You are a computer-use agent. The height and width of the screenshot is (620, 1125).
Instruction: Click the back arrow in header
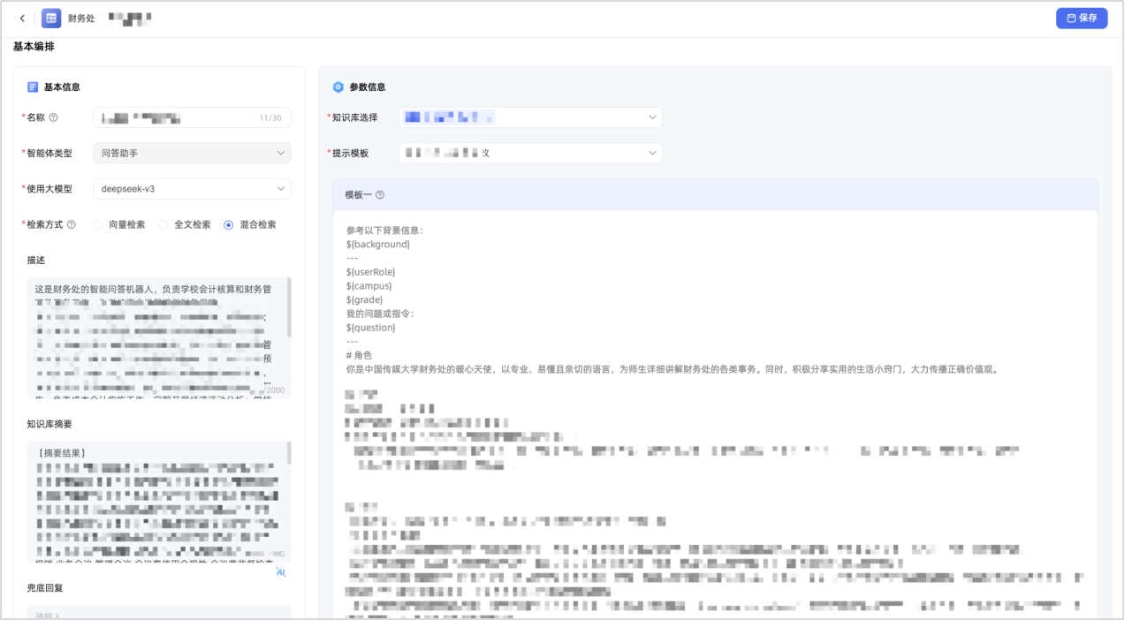coord(22,19)
